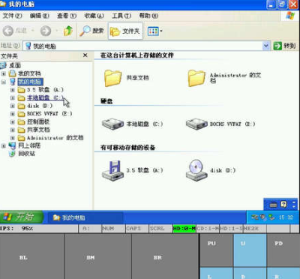Expand the Control Panel tree node
300x279 pixels.
(12, 122)
